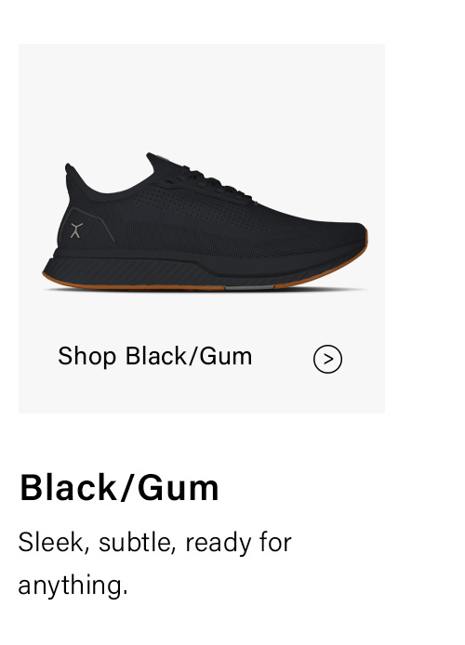Click the empty grey card area above the shoe

click(x=202, y=95)
